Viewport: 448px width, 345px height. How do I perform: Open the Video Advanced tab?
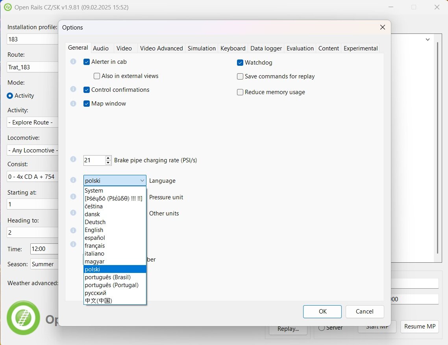161,48
